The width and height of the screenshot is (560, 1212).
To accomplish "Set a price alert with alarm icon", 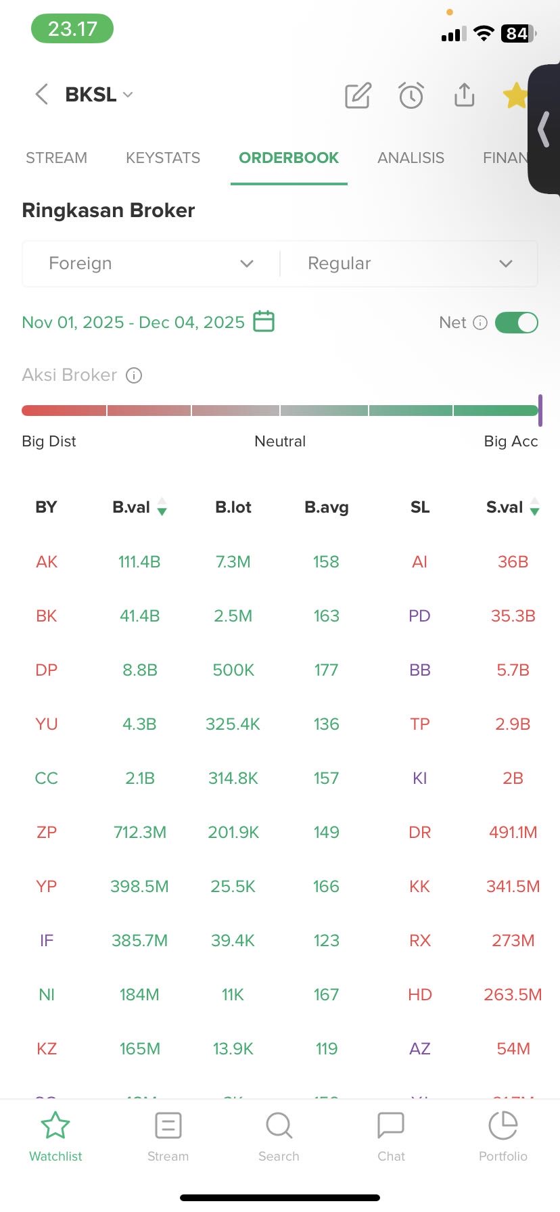I will 411,96.
